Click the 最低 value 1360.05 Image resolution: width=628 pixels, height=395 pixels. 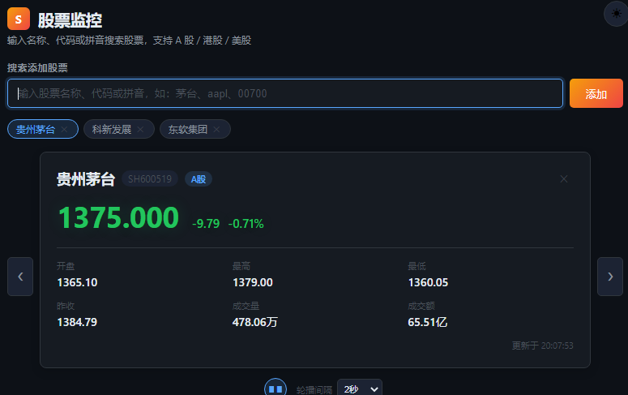click(428, 282)
